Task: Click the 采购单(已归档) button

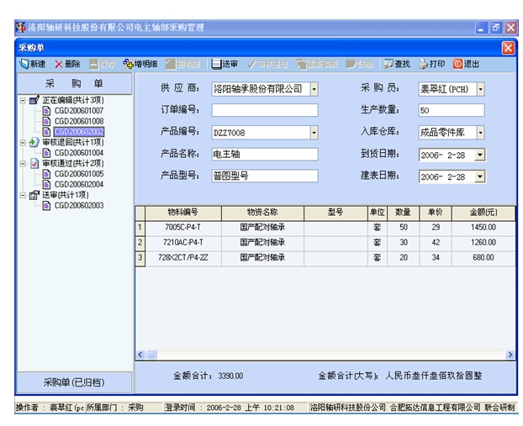Action: click(75, 383)
